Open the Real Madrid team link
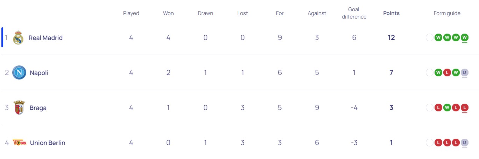This screenshot has width=479, height=159. [45, 38]
